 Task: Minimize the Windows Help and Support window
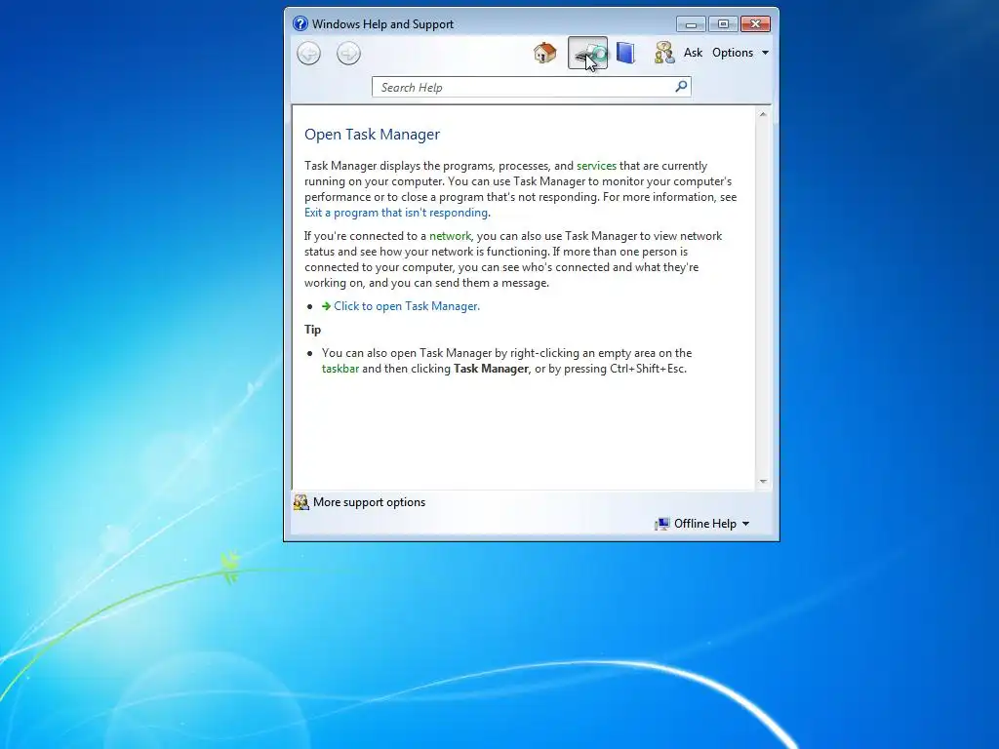[692, 24]
